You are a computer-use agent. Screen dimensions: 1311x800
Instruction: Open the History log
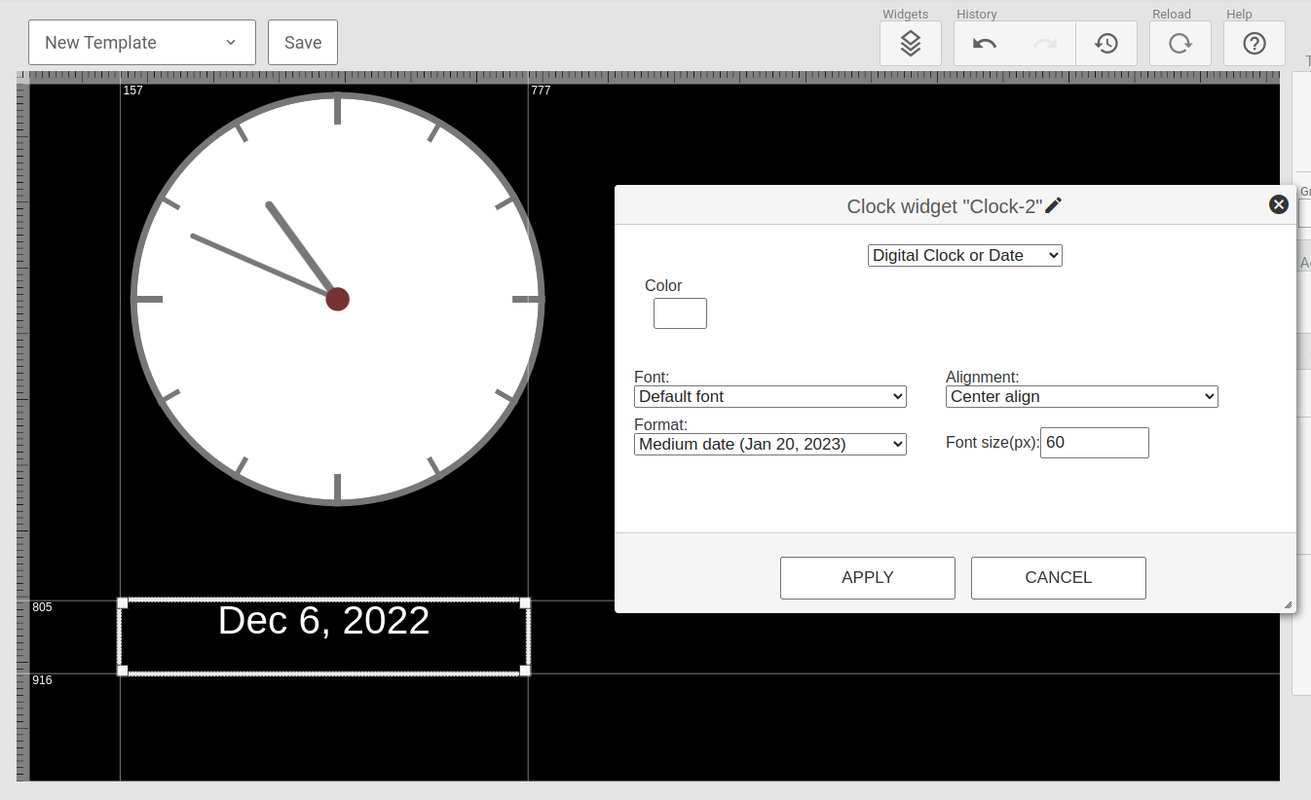click(1106, 43)
